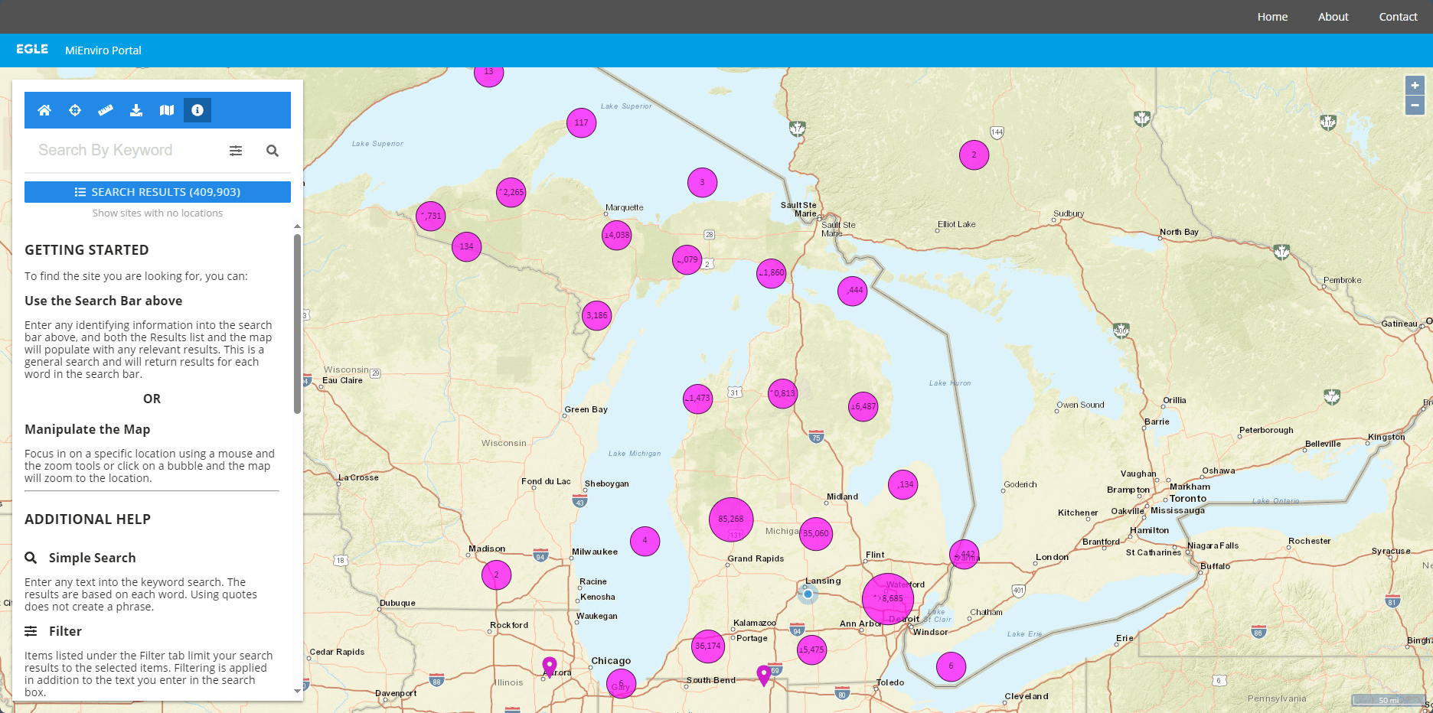Image resolution: width=1433 pixels, height=713 pixels.
Task: Click the magnifier search icon
Action: [x=273, y=151]
